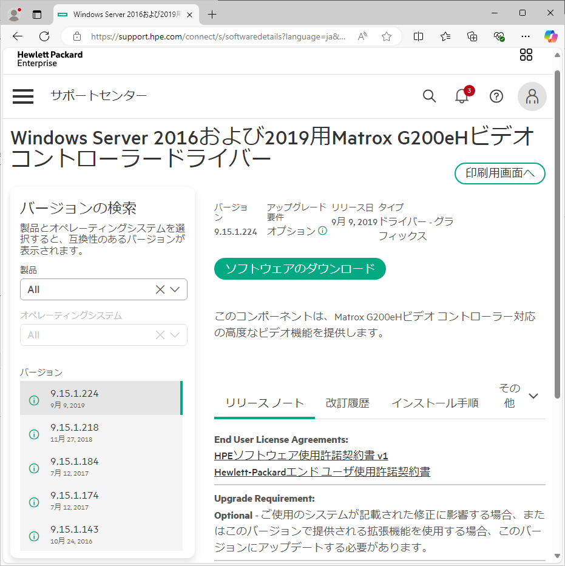Open the user account avatar menu

[532, 96]
